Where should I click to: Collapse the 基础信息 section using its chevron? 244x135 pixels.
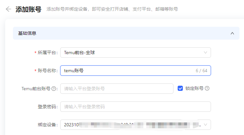click(x=232, y=33)
